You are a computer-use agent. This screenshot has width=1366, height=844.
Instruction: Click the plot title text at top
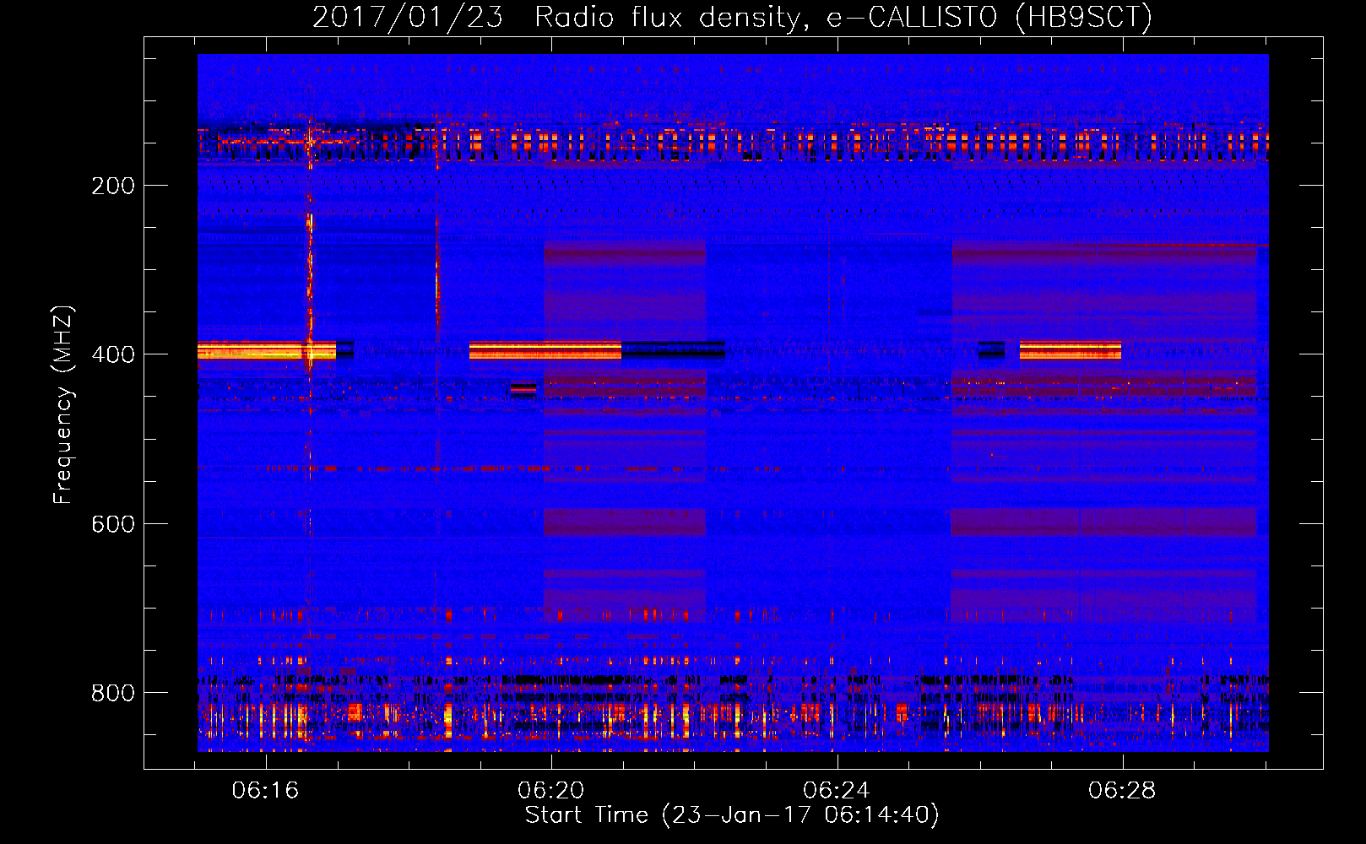pyautogui.click(x=732, y=17)
